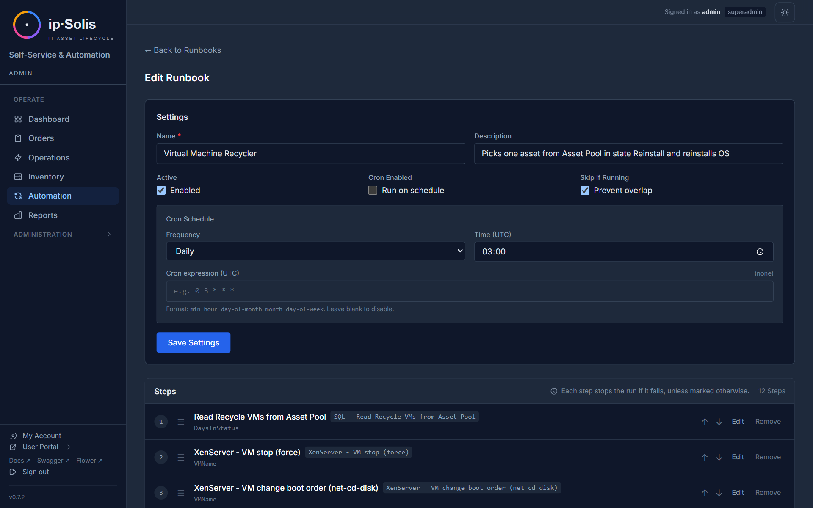This screenshot has width=813, height=508.
Task: Click the ip·Solis logo circle
Action: pos(27,25)
